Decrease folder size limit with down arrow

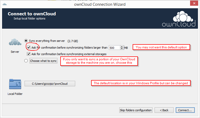(122, 49)
